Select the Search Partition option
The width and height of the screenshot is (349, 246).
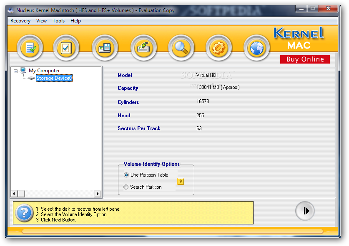[x=143, y=187]
